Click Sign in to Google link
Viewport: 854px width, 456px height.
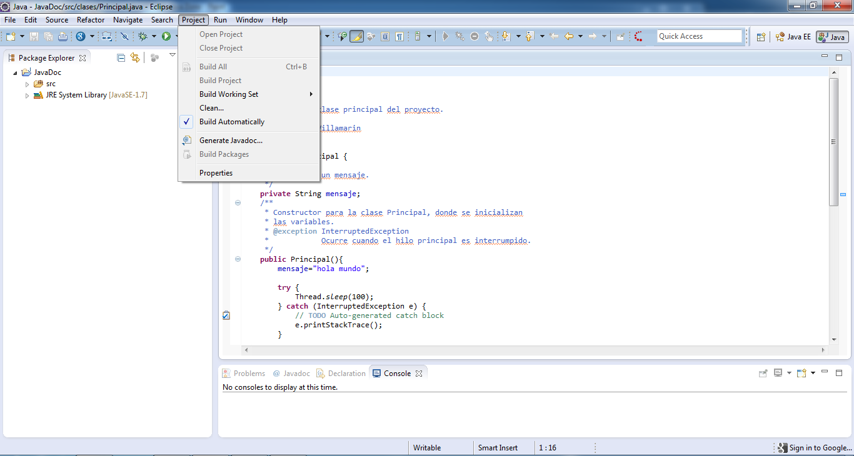820,448
